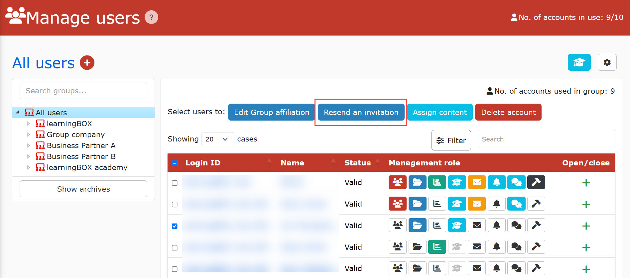Image resolution: width=630 pixels, height=278 pixels.
Task: Sort table by Login ID column
Action: pyautogui.click(x=203, y=163)
